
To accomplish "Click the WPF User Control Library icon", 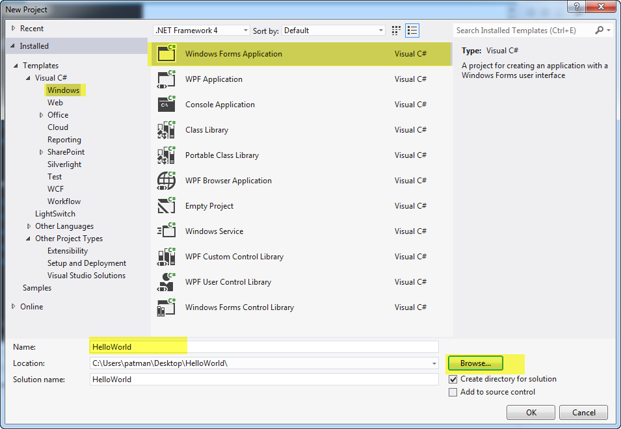I will [166, 282].
